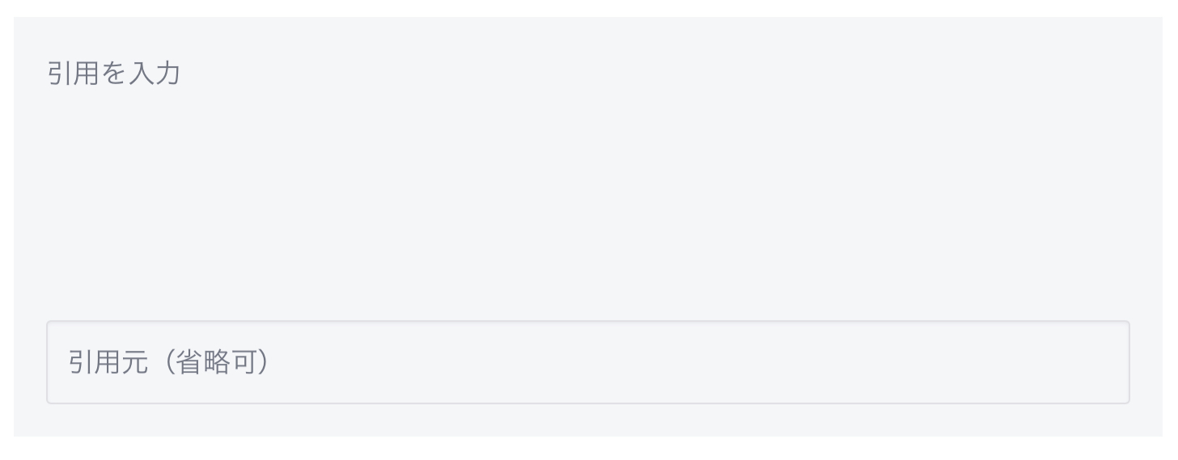The height and width of the screenshot is (460, 1178).
Task: Focus the 引用元（省略可） source field
Action: click(587, 362)
